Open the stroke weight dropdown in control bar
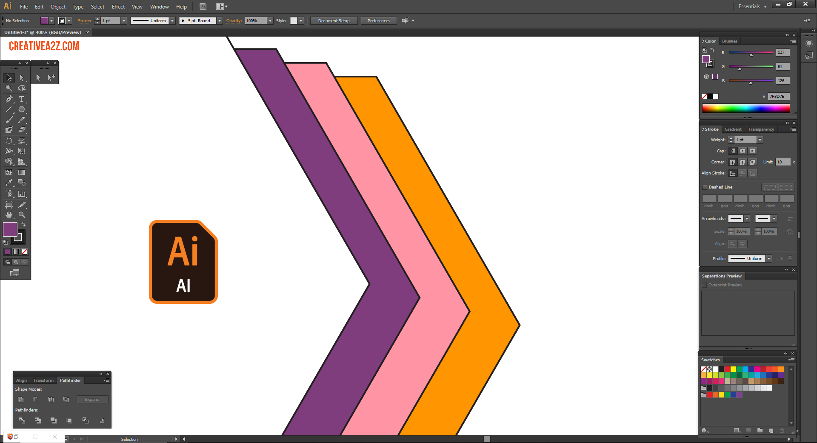 124,20
